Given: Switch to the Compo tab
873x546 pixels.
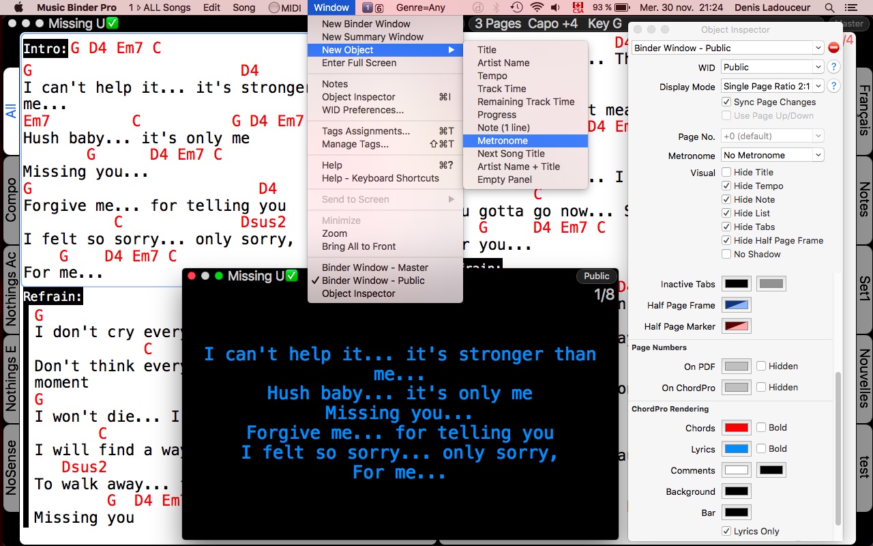Looking at the screenshot, I should (x=11, y=200).
